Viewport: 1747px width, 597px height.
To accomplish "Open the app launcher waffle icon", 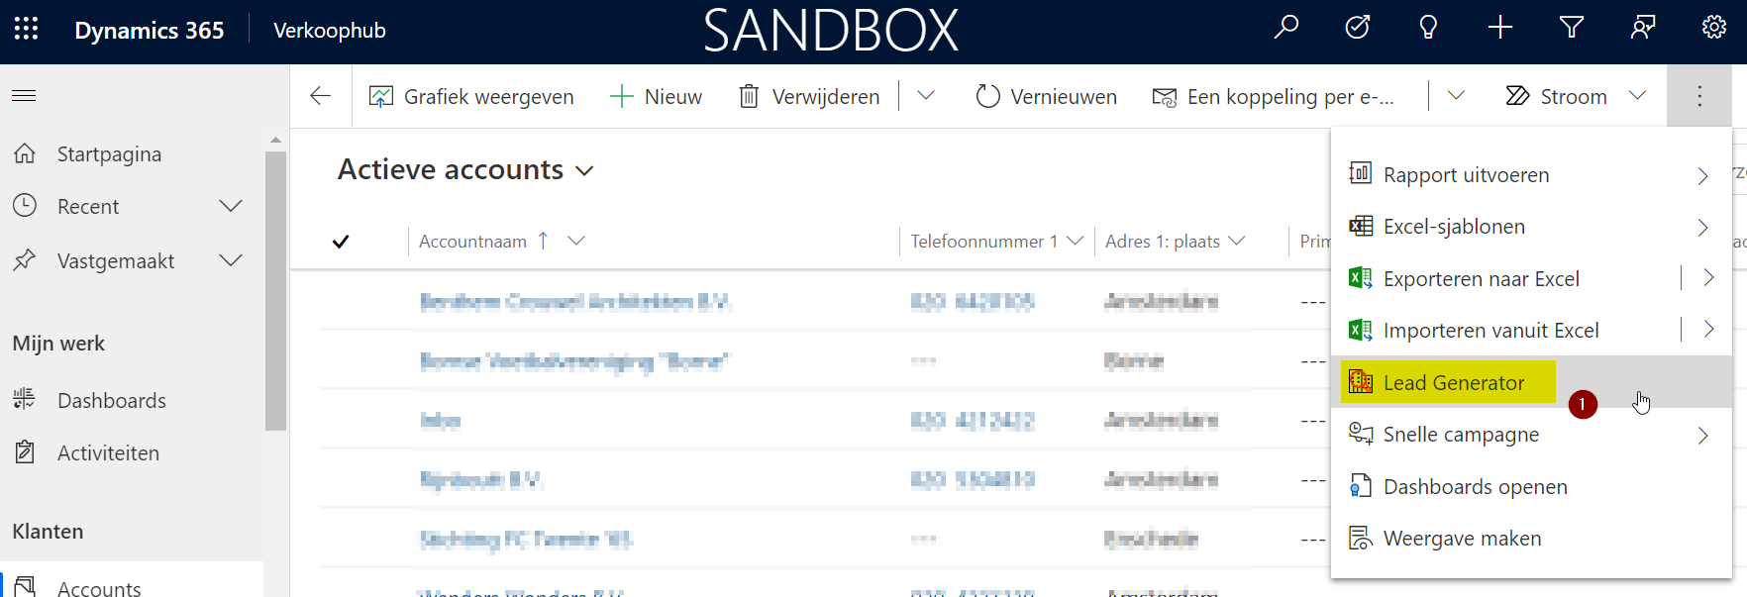I will click(27, 30).
